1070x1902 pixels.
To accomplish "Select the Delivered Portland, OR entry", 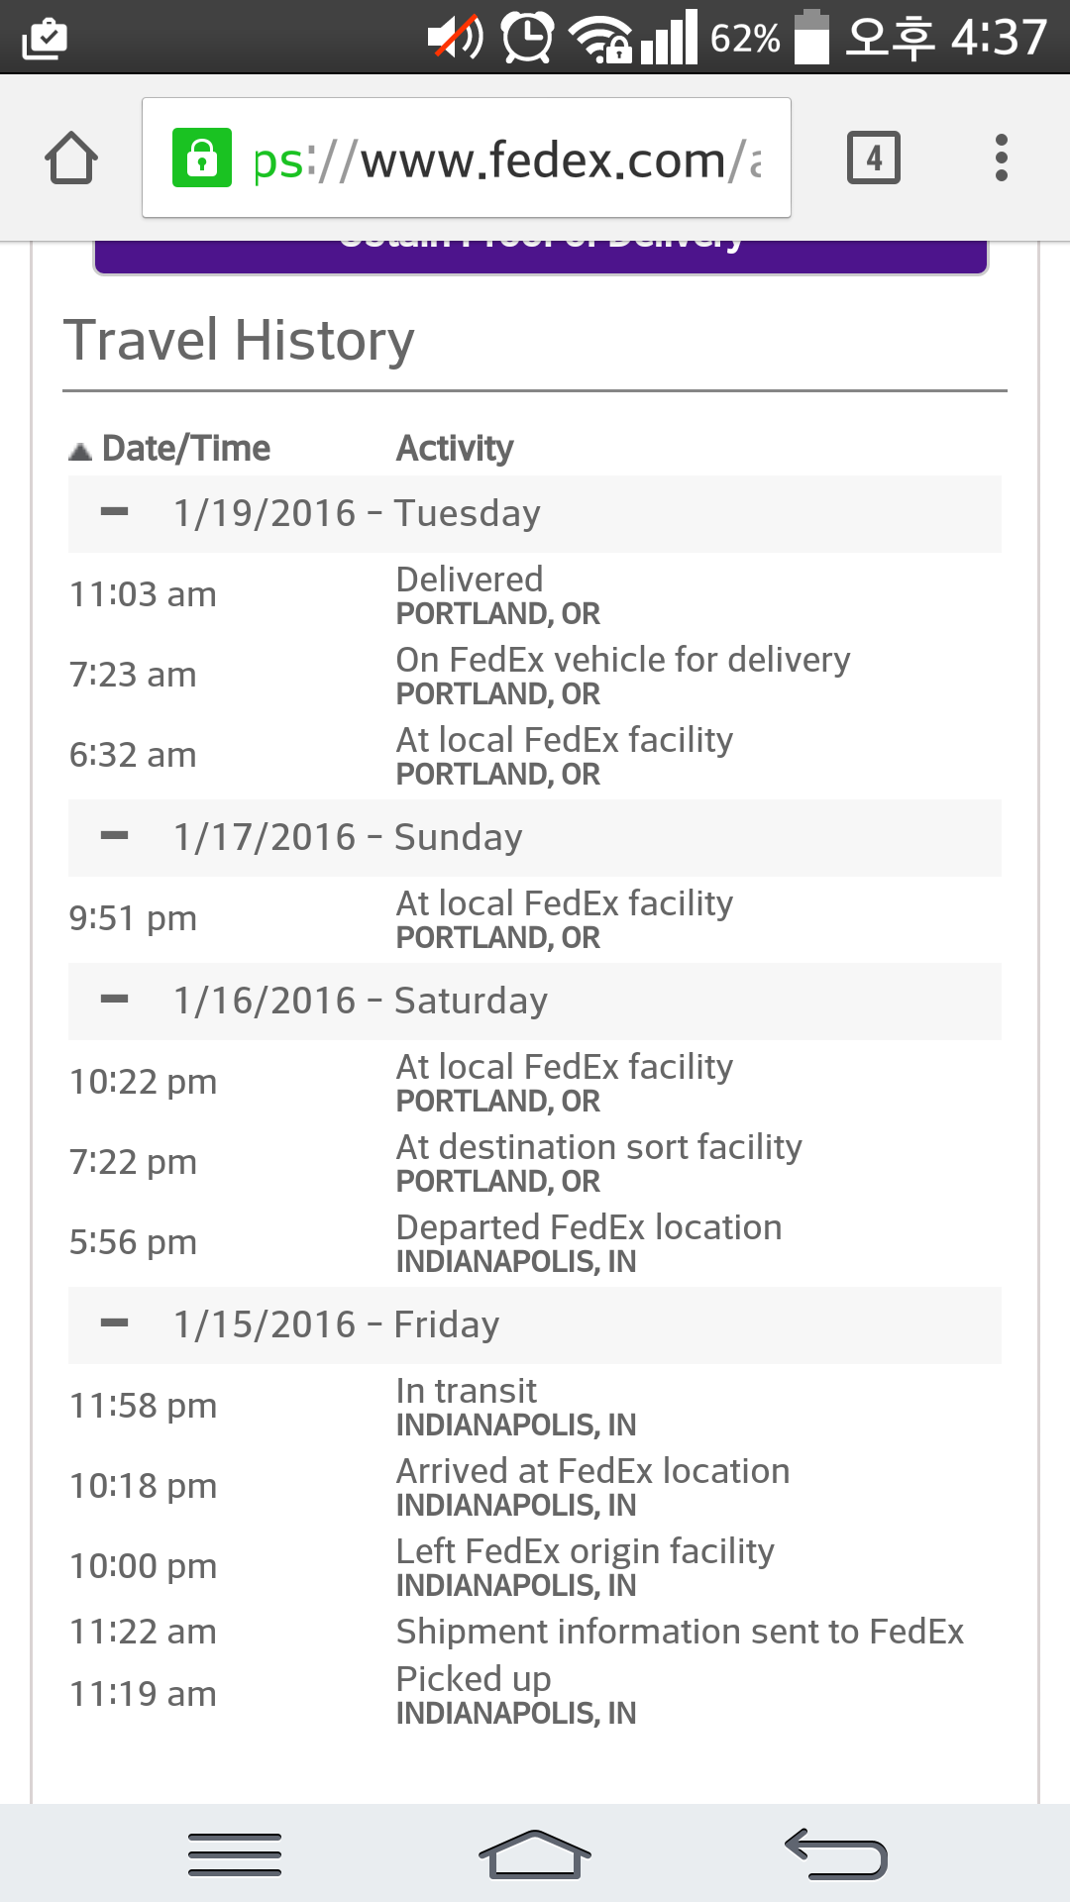I will (498, 594).
